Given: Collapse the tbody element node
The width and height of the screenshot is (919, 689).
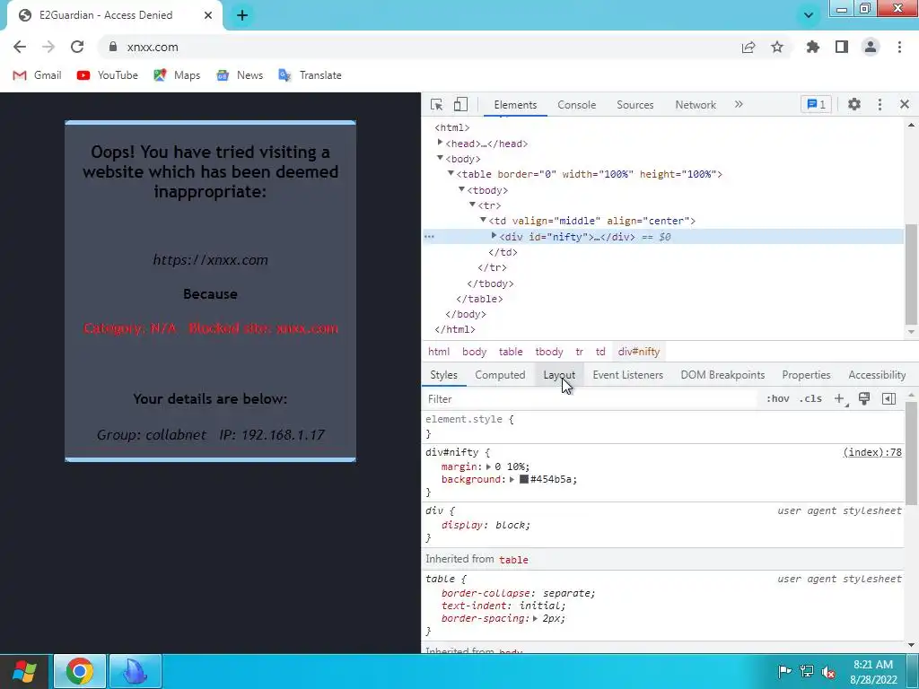Looking at the screenshot, I should coord(461,188).
